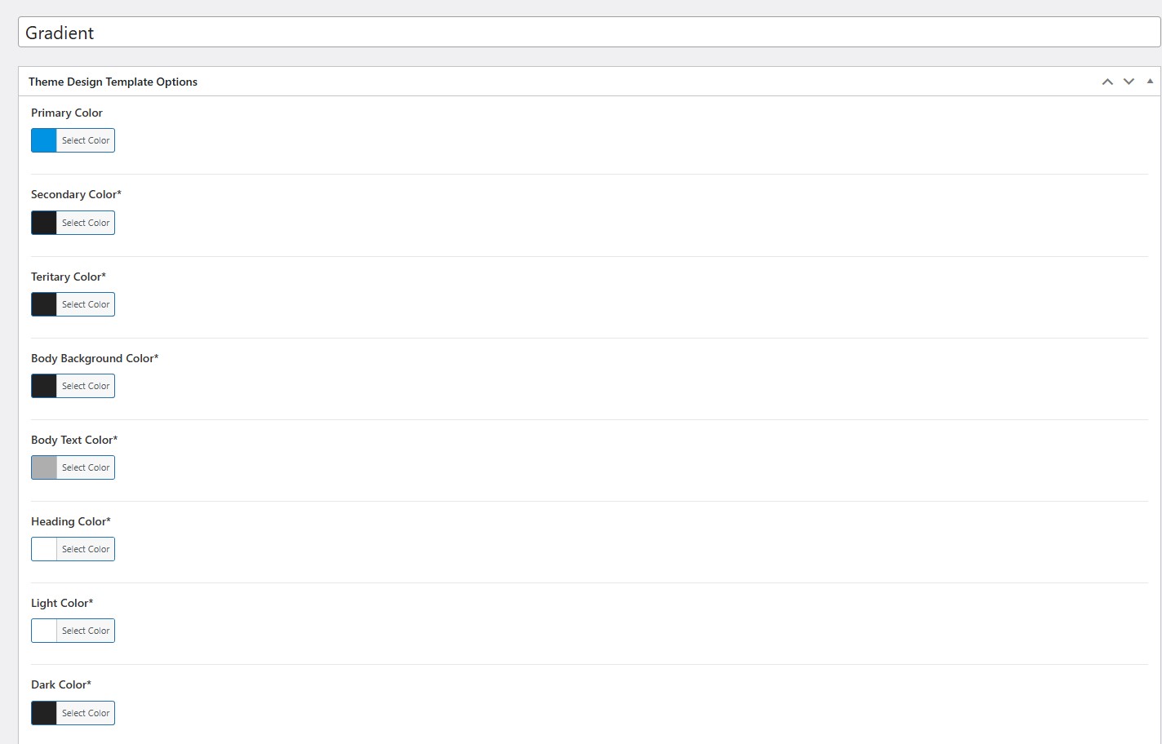Click the white Light Color swatch
This screenshot has height=744, width=1162.
[44, 631]
